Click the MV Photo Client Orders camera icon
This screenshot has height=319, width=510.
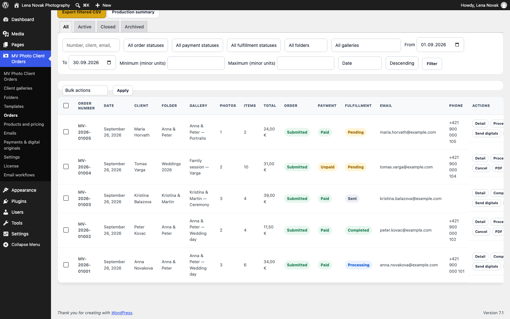pyautogui.click(x=6, y=56)
